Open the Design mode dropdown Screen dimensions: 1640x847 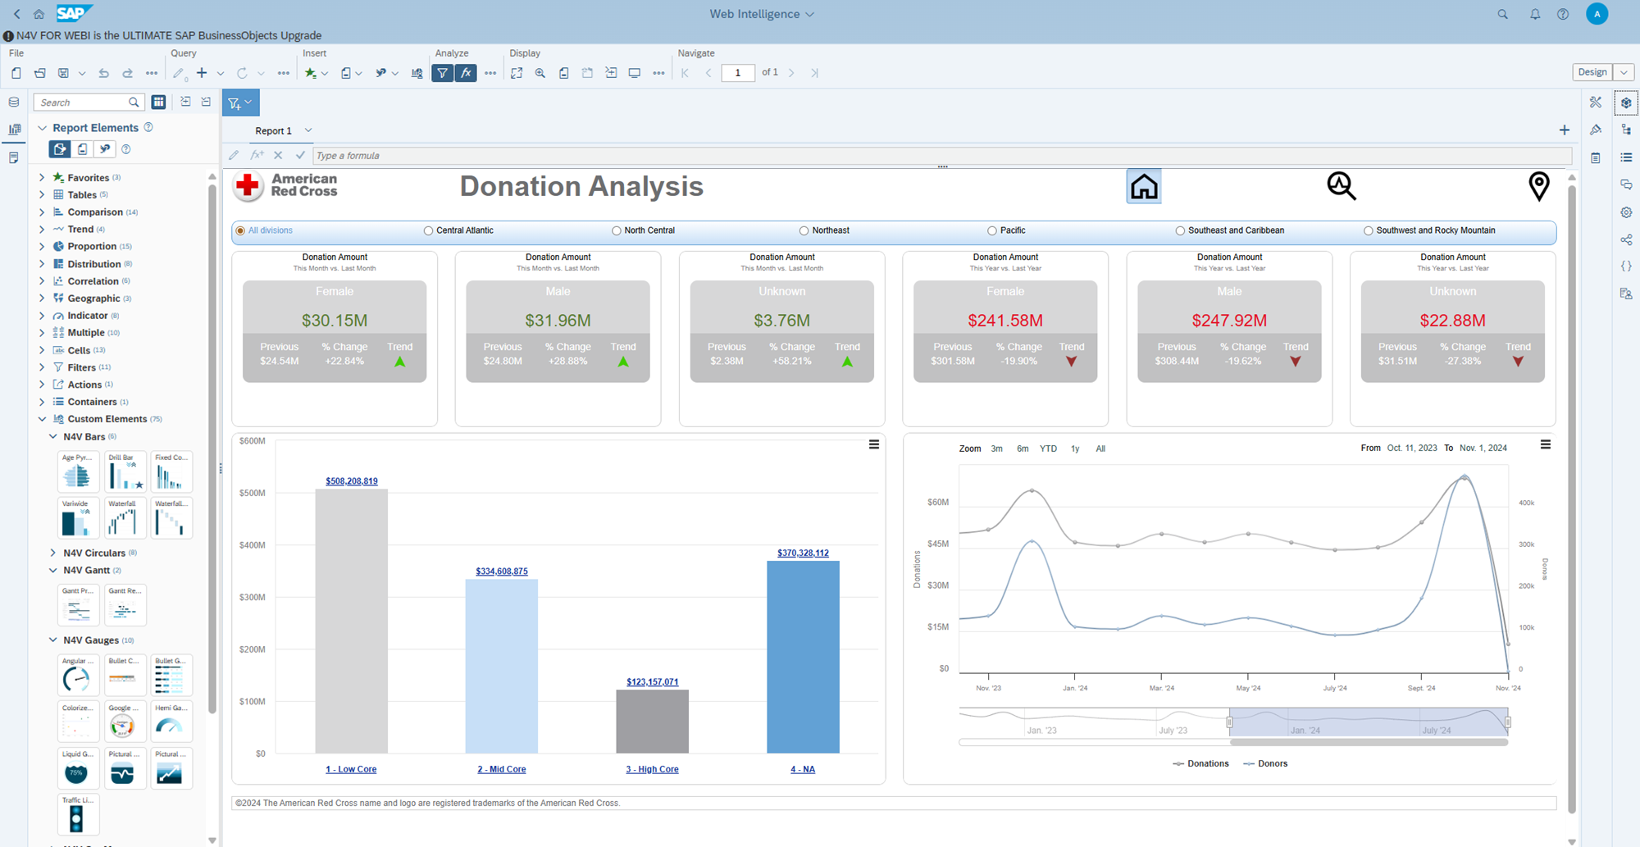1624,72
